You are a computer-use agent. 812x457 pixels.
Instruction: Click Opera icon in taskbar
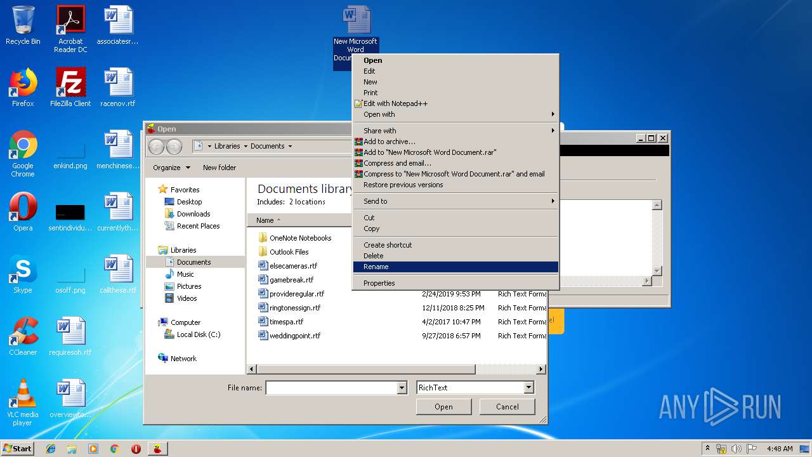pos(136,449)
